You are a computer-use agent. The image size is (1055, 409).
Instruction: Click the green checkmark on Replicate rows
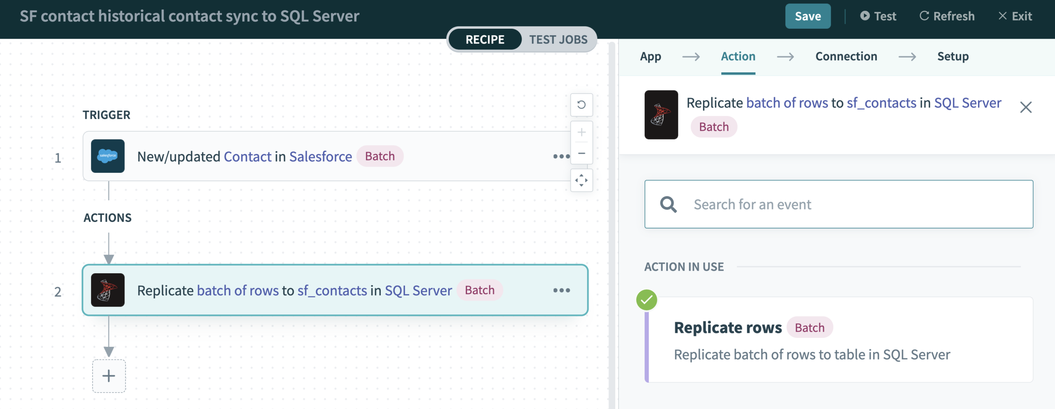[x=647, y=300]
